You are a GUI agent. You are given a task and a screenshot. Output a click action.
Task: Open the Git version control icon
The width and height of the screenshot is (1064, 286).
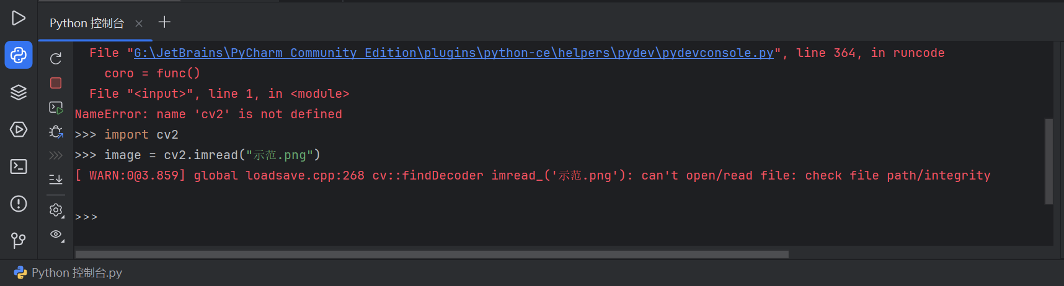click(19, 240)
